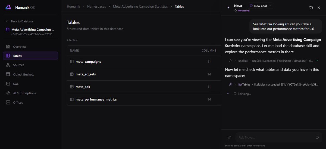Click table icon next to meta_campaigns

click(x=72, y=62)
